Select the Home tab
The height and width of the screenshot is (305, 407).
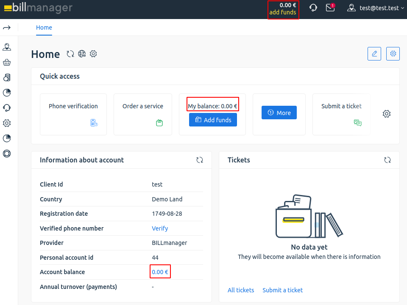44,27
